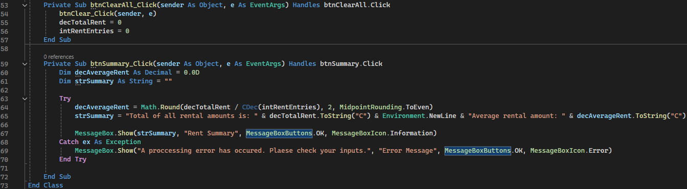
Task: Click 'End Sub' on line 57
Action: click(x=57, y=40)
